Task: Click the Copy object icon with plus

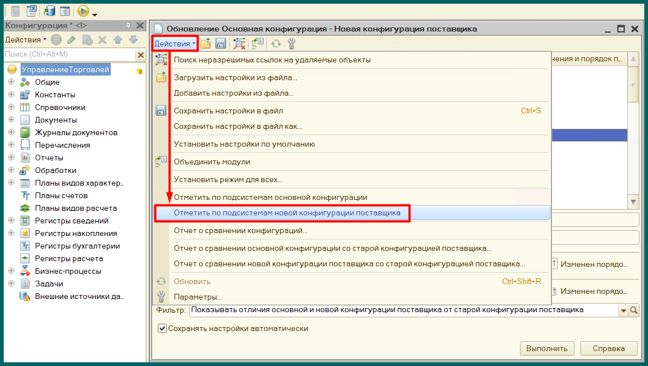Action: point(87,40)
